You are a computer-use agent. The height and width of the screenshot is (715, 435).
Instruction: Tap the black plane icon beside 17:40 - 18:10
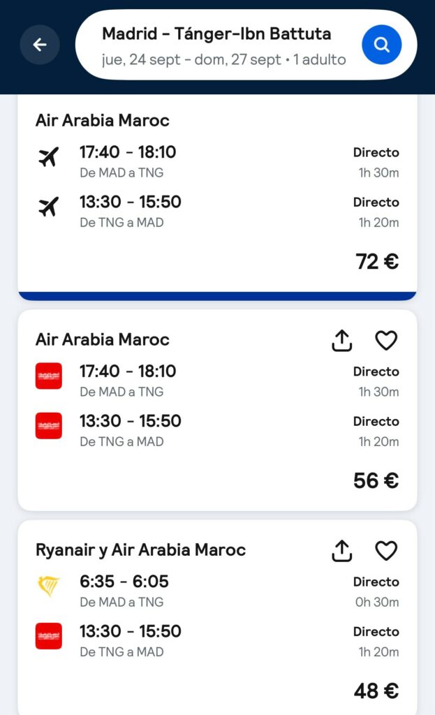(x=49, y=157)
